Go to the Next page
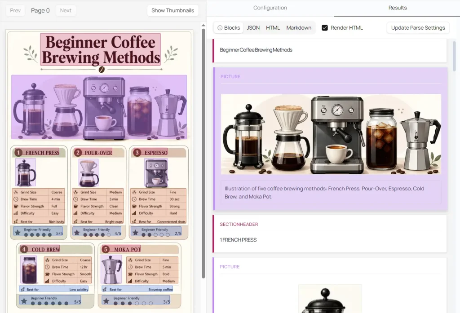 [x=66, y=10]
